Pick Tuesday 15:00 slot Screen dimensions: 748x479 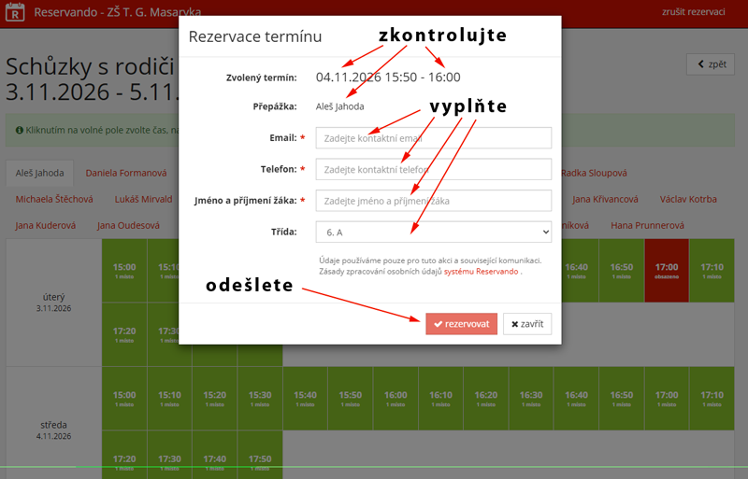124,271
